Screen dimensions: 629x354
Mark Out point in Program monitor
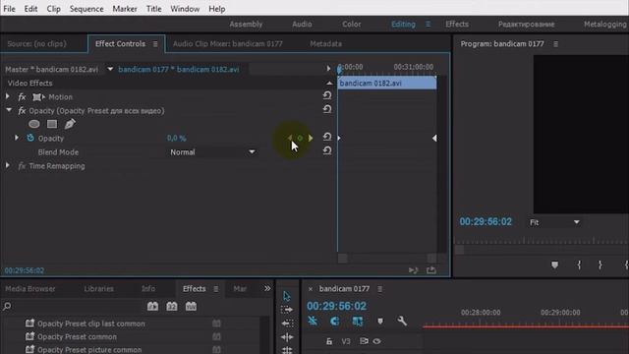600,265
